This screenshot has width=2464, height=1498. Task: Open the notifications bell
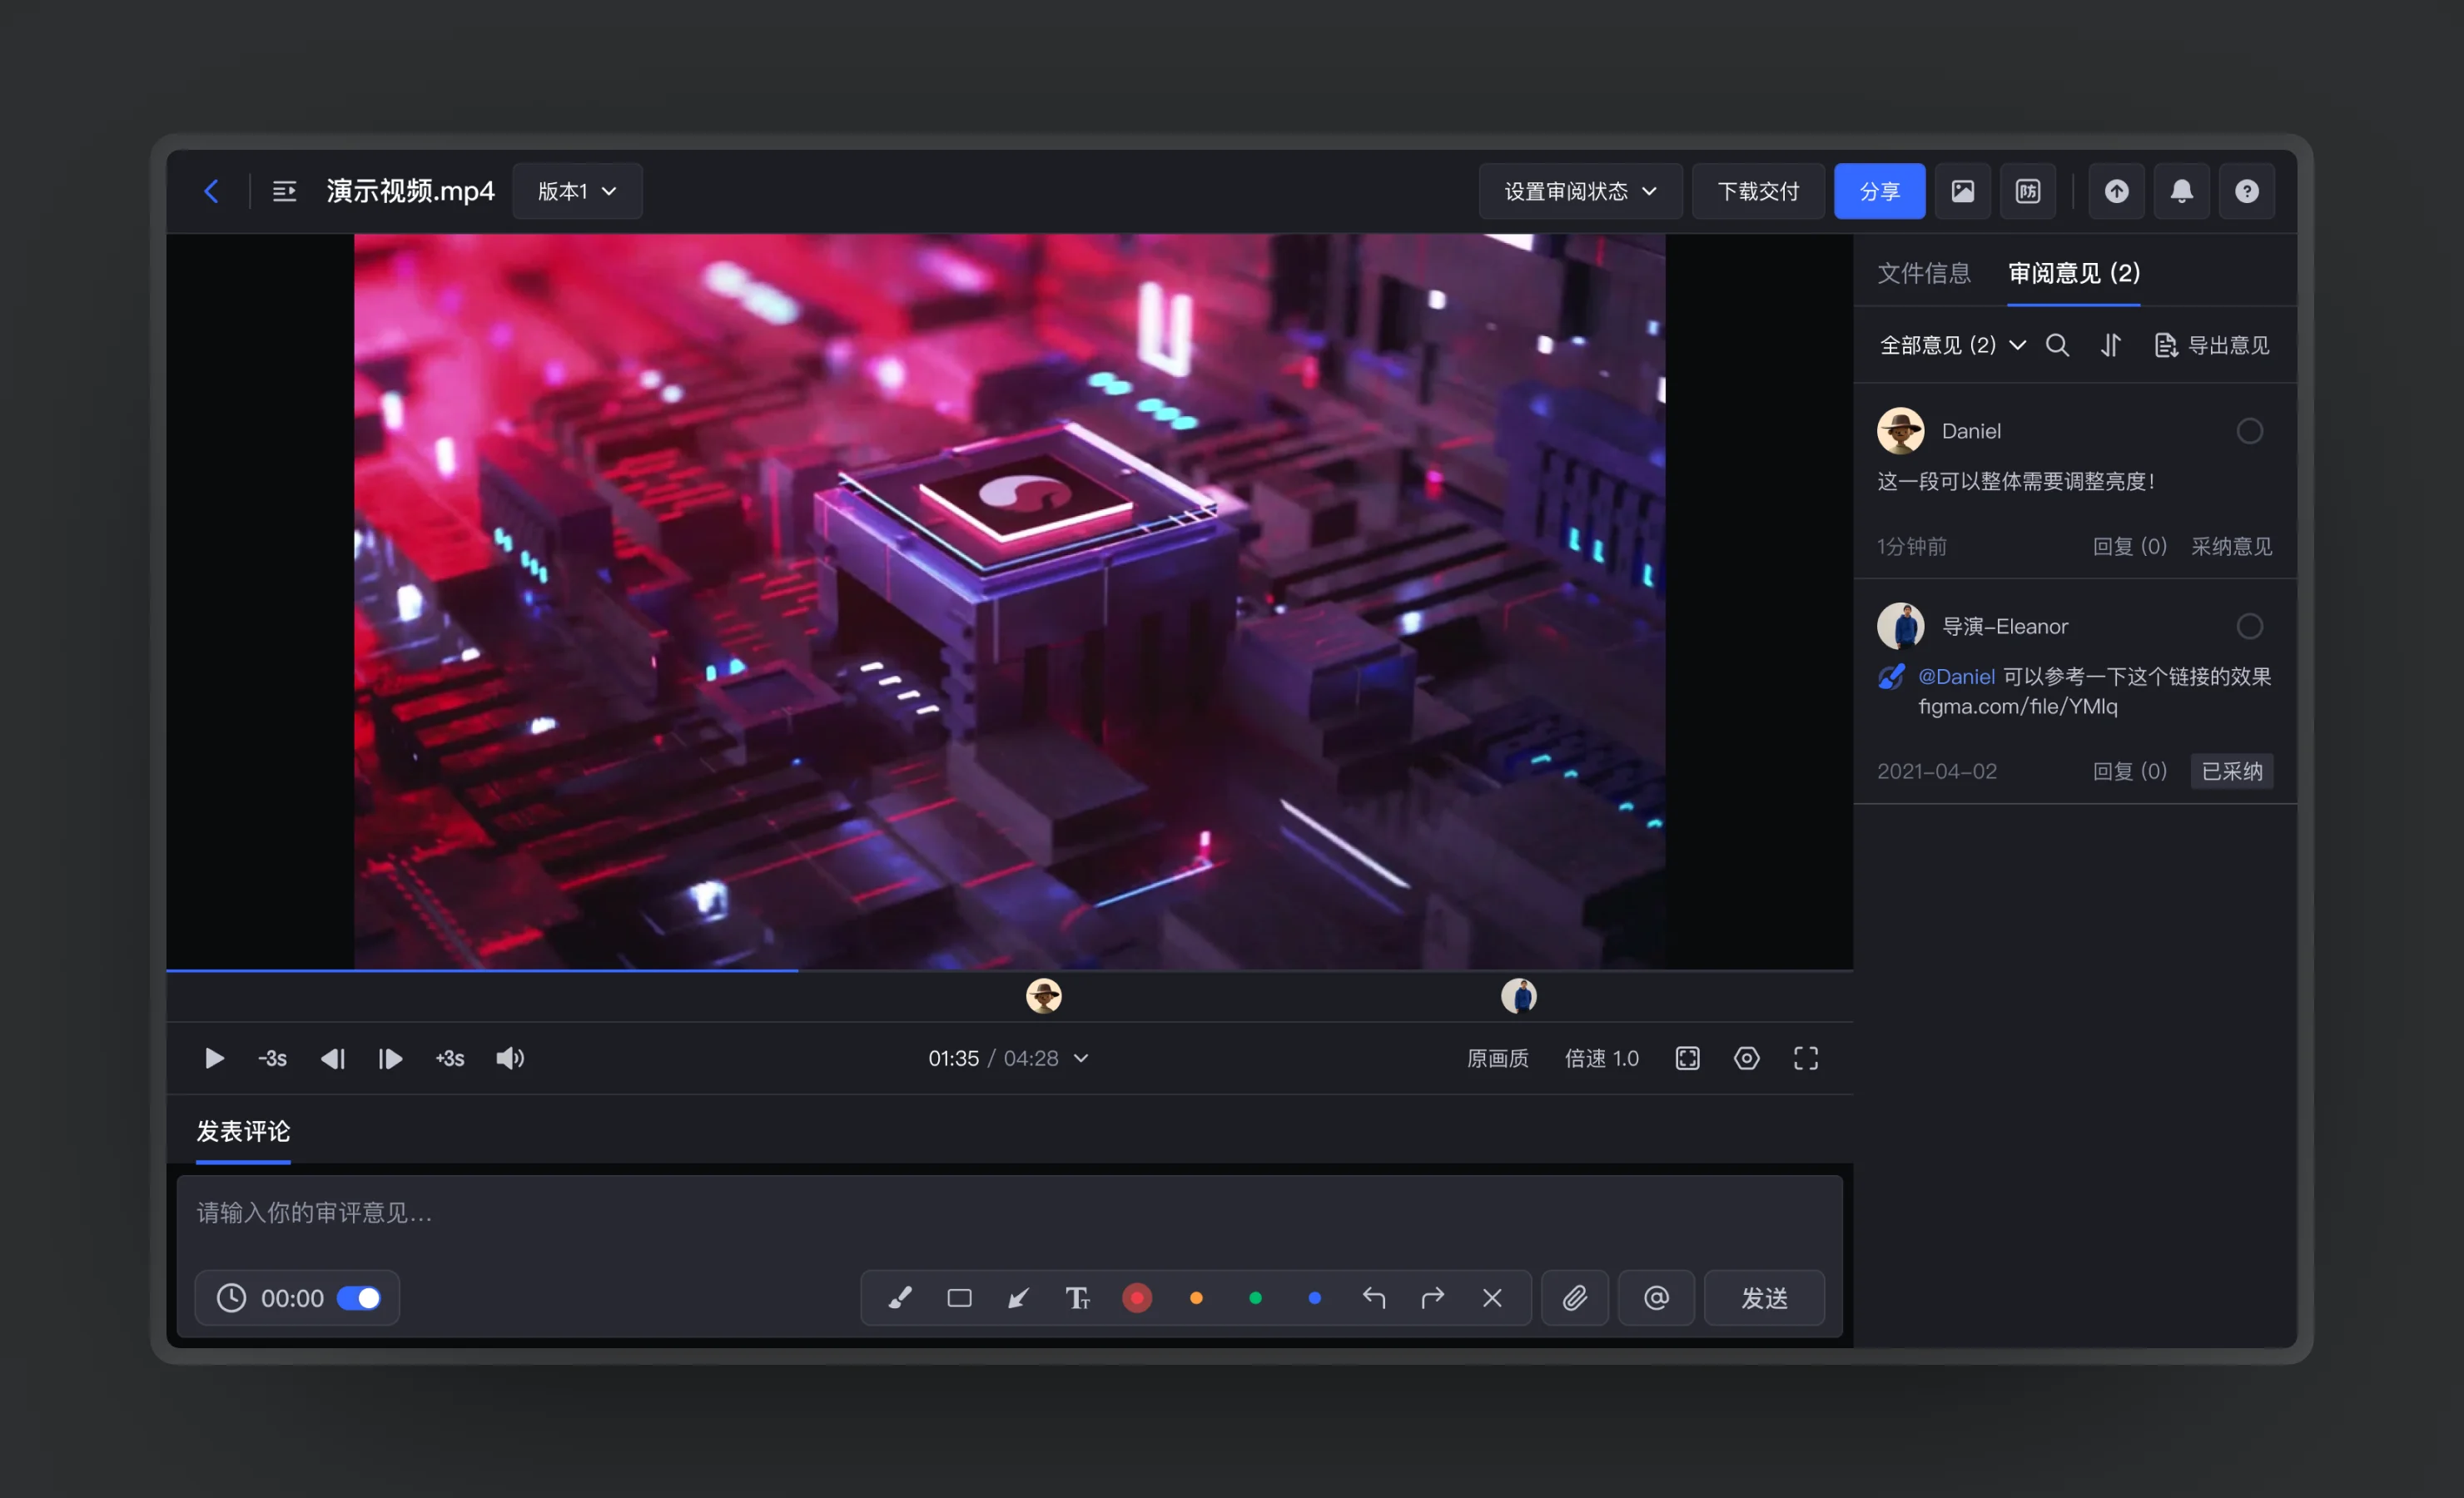(x=2181, y=191)
